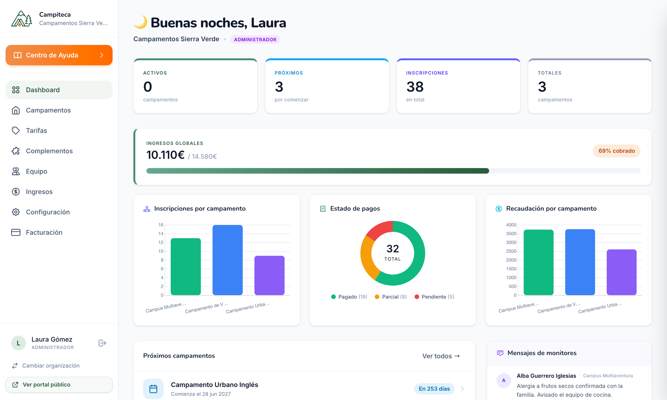This screenshot has height=400, width=667.
Task: Click the Ingresos globales progress bar
Action: pos(393,171)
